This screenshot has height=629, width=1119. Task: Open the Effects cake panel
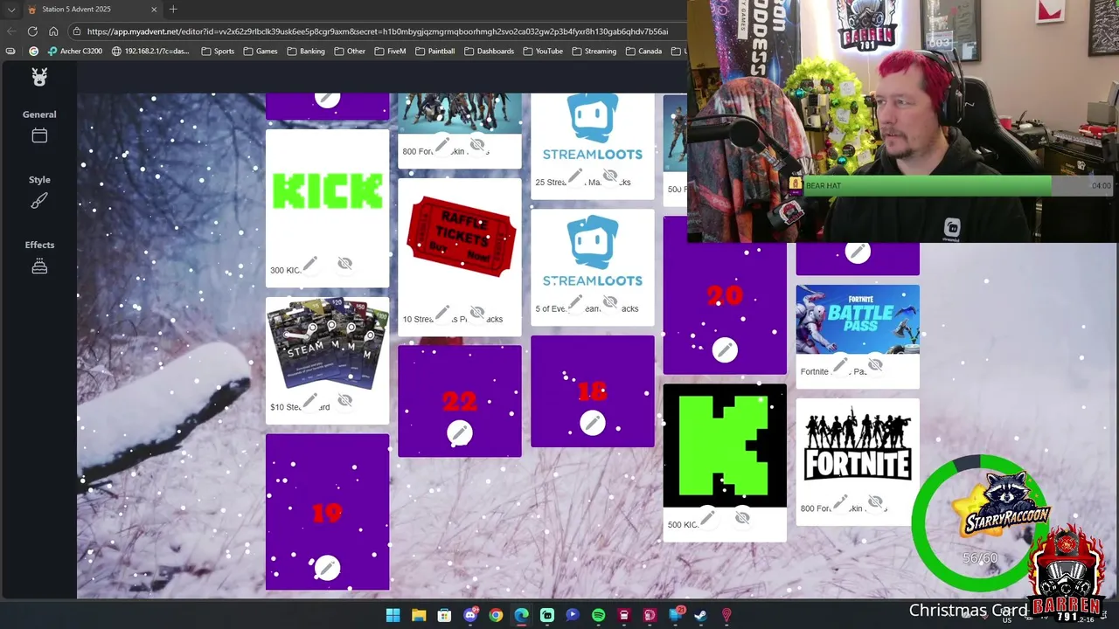[39, 266]
